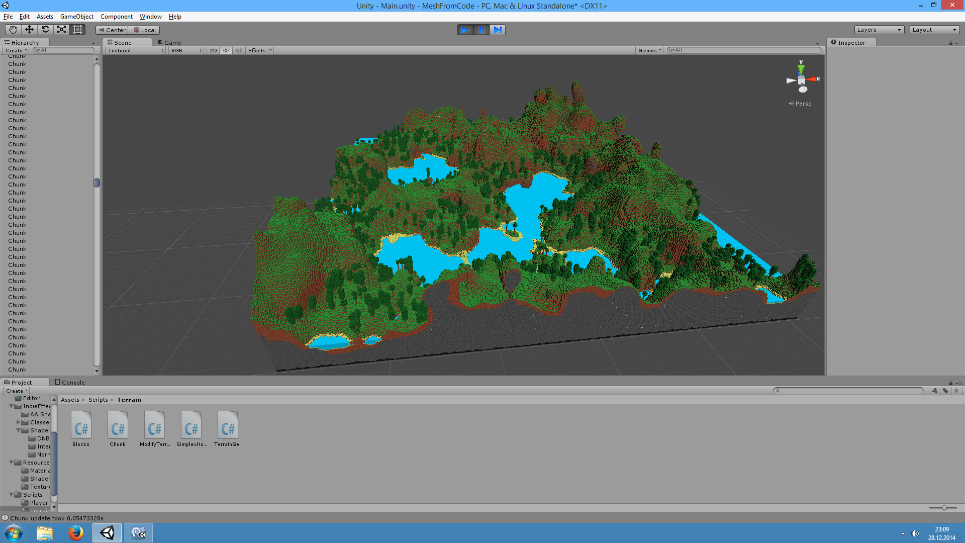Switch to the Console tab

70,383
